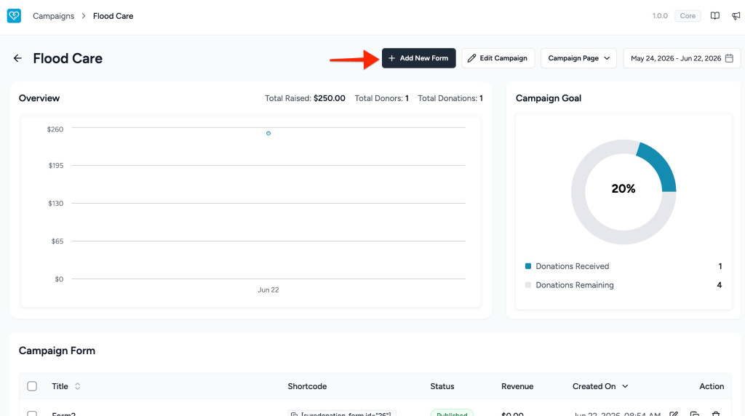Click the Shortcode column header
Screen dimensions: 745x416
[x=307, y=386]
